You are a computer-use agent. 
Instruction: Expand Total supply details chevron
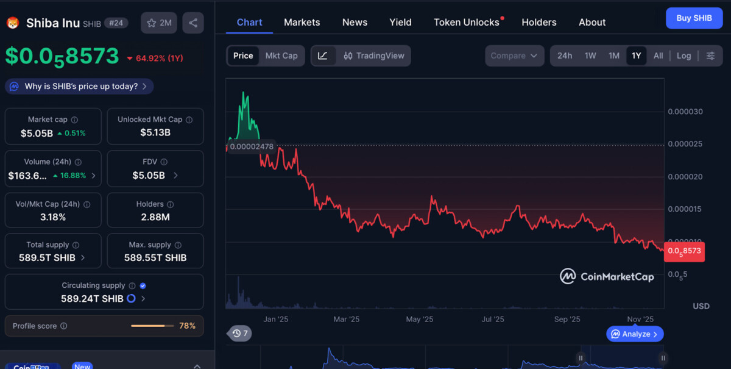click(x=83, y=258)
